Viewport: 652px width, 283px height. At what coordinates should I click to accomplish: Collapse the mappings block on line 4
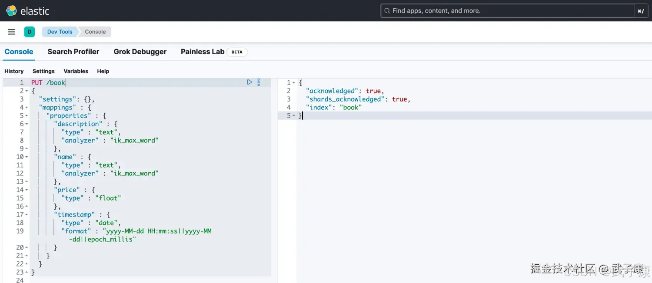pyautogui.click(x=27, y=108)
